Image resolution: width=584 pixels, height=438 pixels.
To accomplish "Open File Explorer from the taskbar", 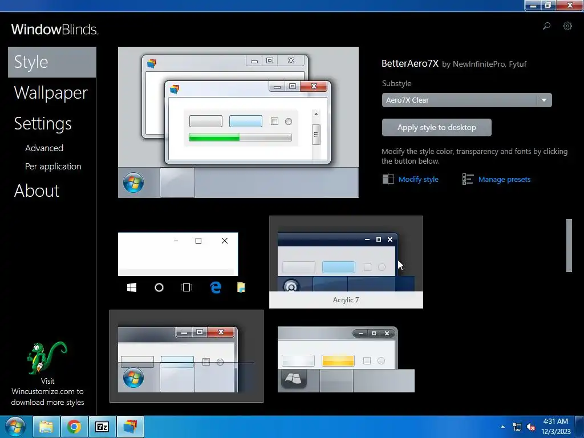I will [46, 427].
